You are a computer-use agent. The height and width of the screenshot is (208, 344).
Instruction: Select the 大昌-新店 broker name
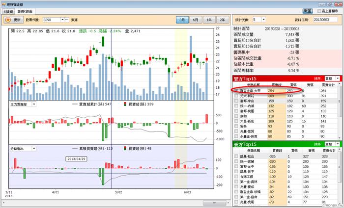point(247,121)
